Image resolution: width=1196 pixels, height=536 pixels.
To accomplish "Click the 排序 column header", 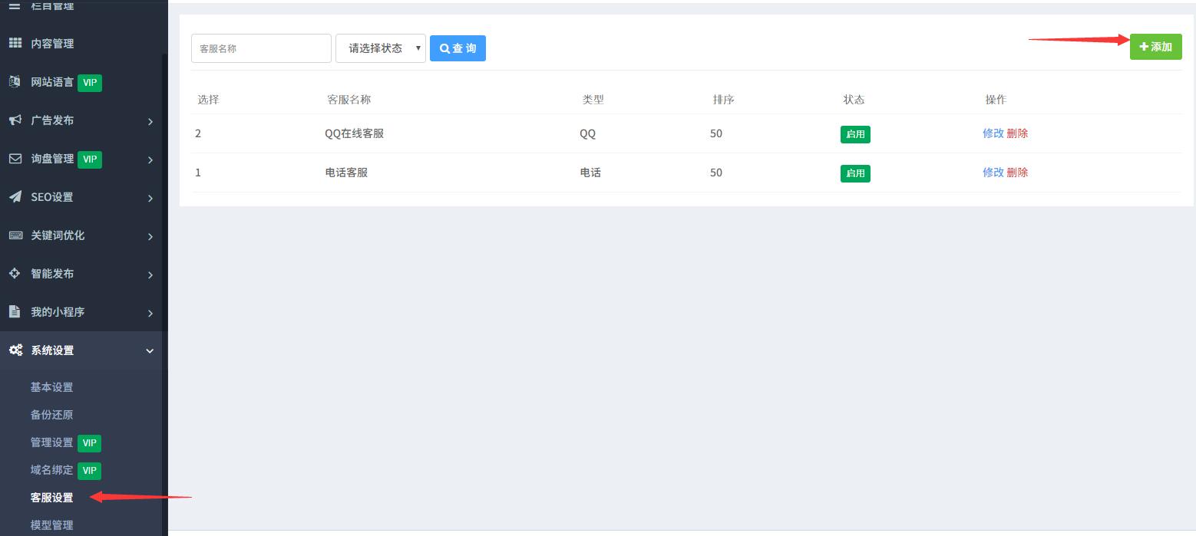I will coord(723,100).
